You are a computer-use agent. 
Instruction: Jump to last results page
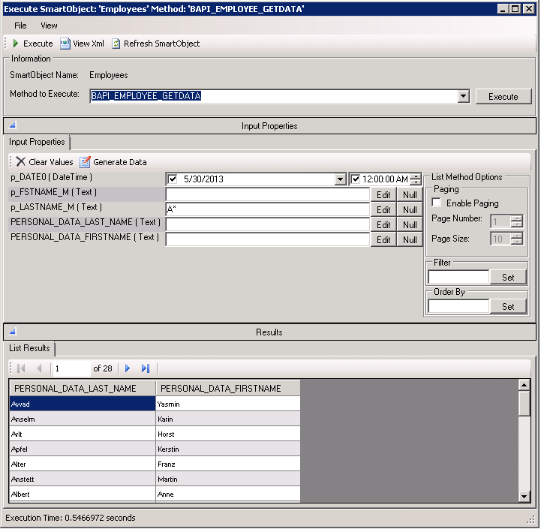146,368
